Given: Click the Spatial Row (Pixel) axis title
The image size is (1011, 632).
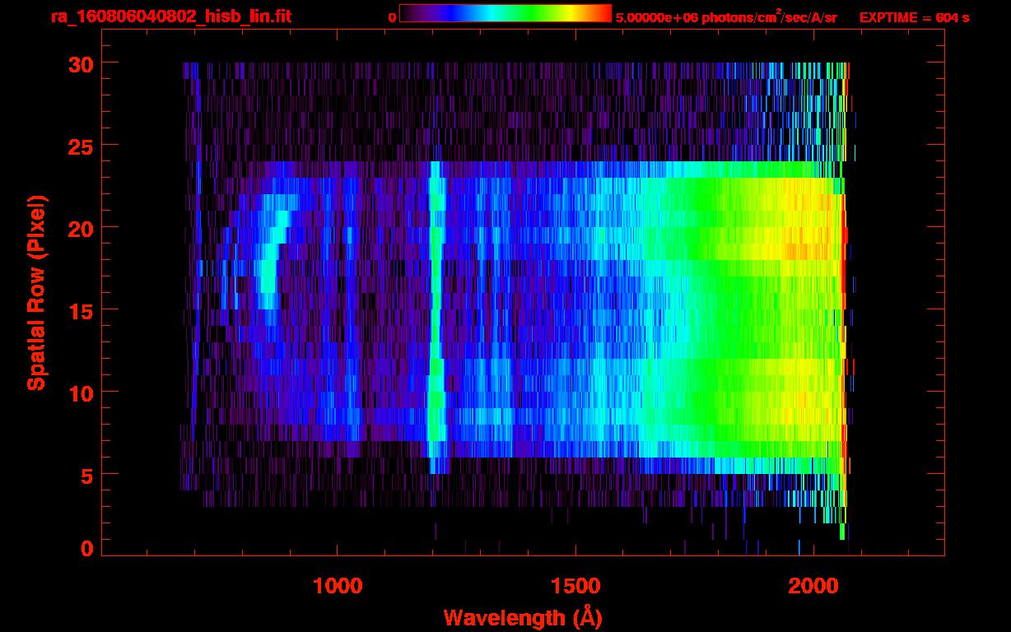Looking at the screenshot, I should click(x=36, y=292).
